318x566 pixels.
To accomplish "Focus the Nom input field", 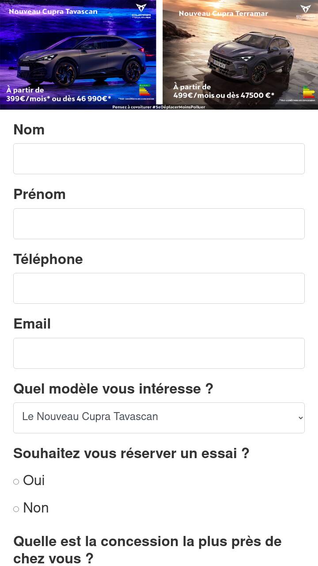I will (x=159, y=159).
